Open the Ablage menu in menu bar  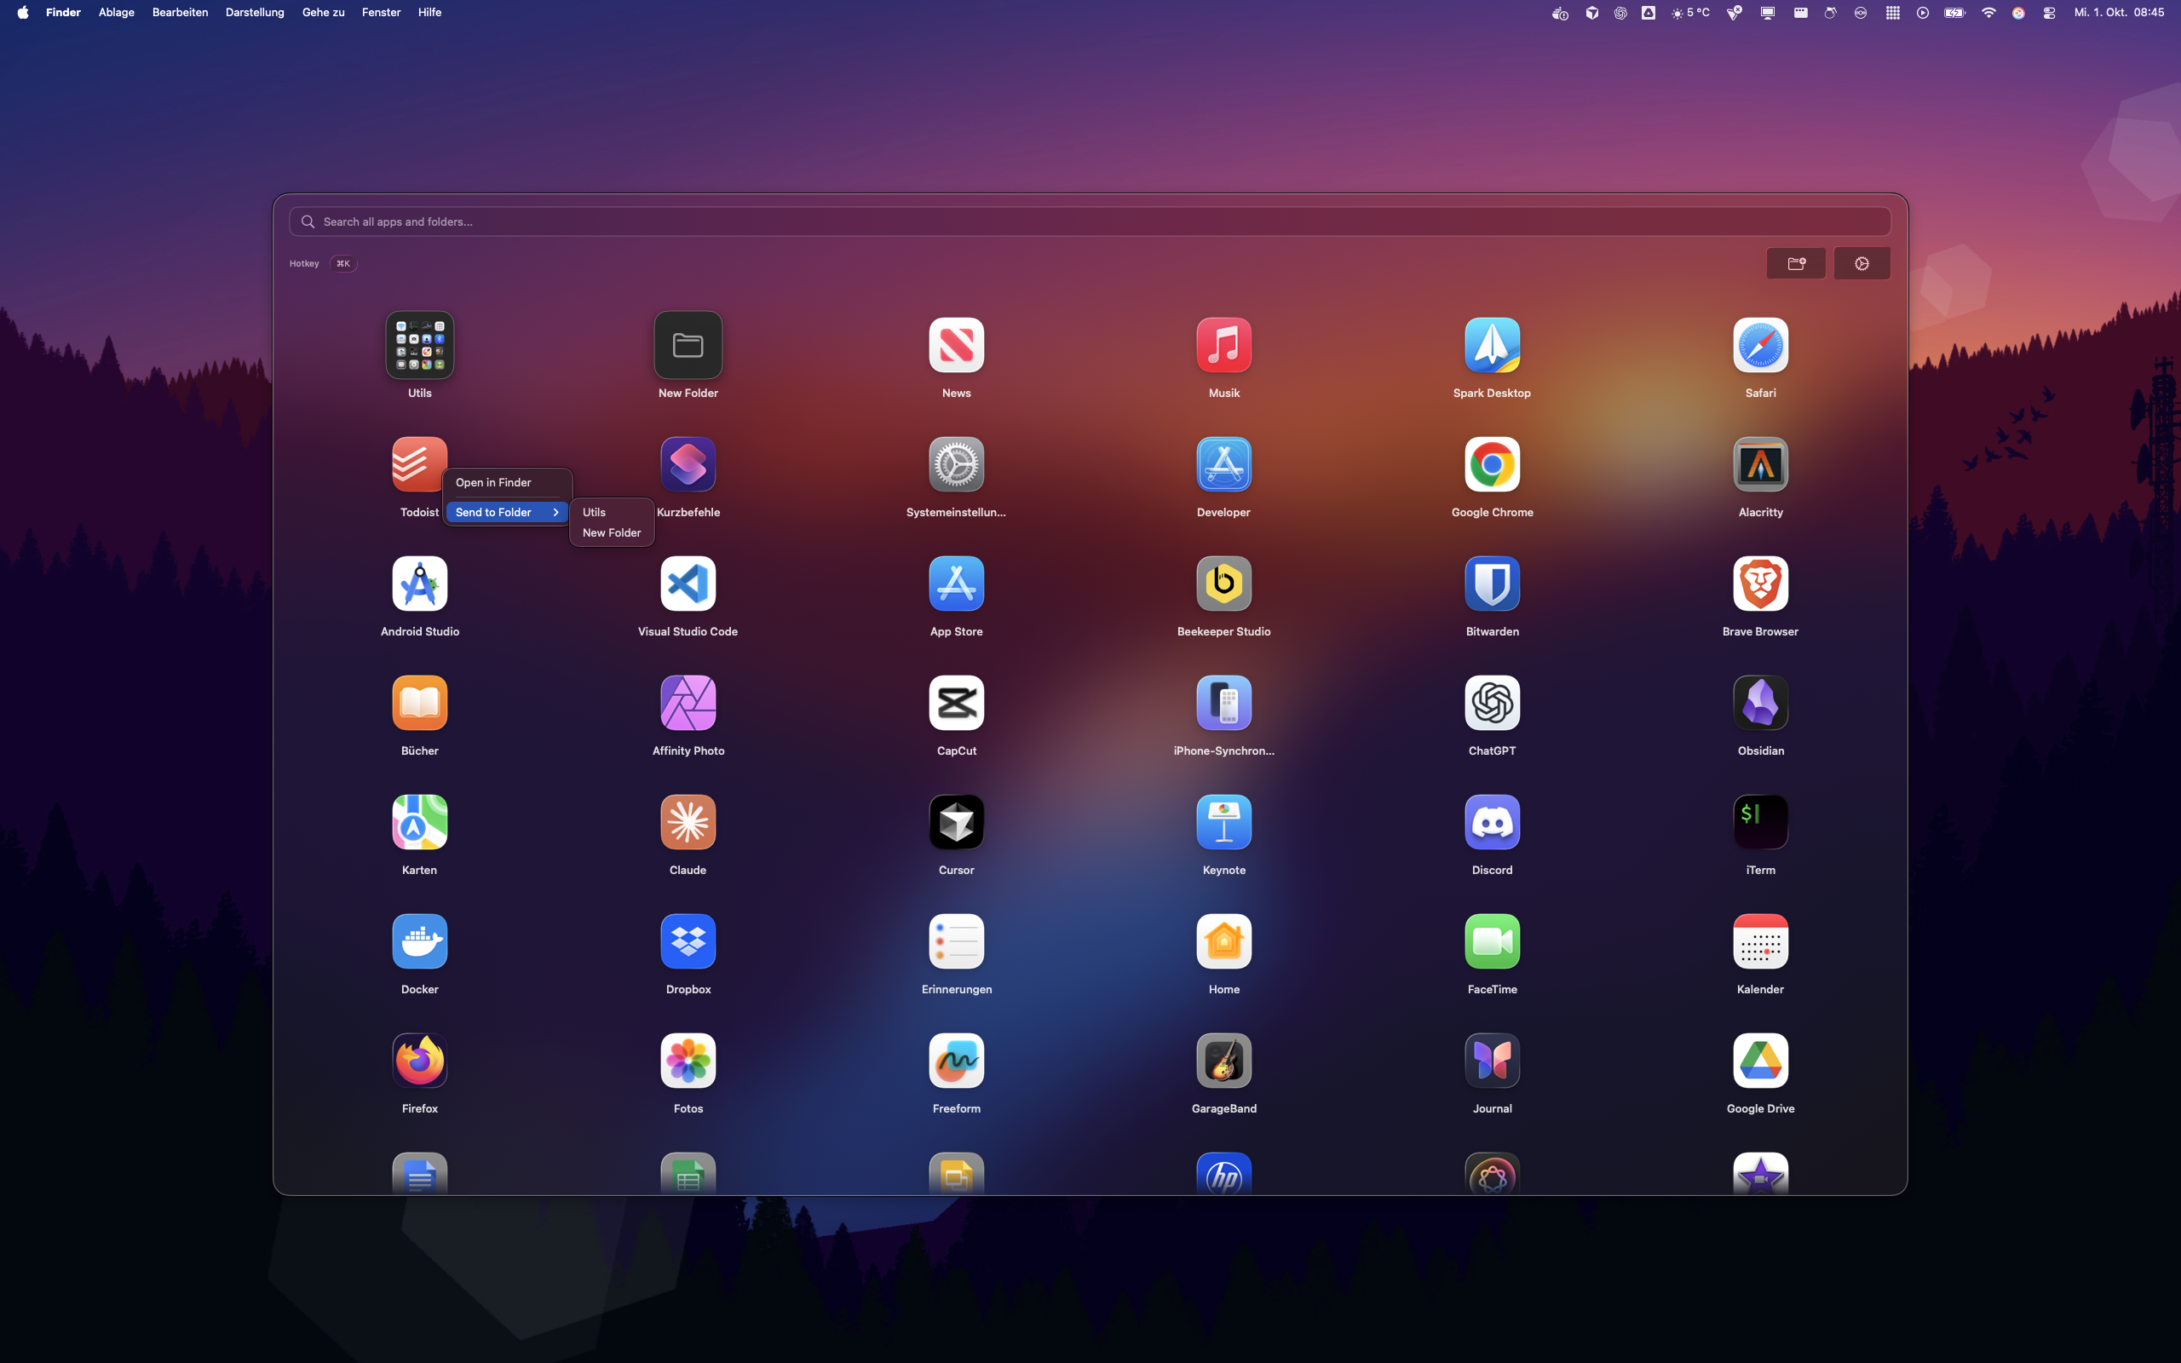coord(116,13)
